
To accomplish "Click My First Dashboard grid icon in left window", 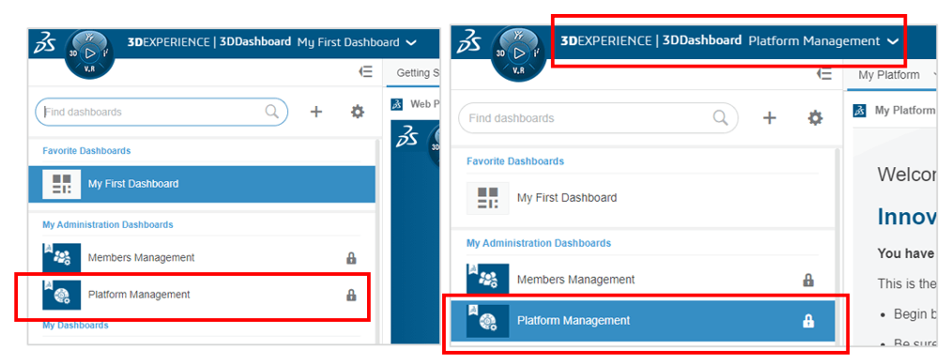I will coord(62,184).
